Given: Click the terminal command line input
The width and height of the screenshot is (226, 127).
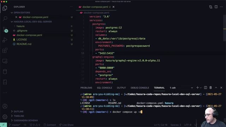Looking at the screenshot, I should pyautogui.click(x=127, y=112).
